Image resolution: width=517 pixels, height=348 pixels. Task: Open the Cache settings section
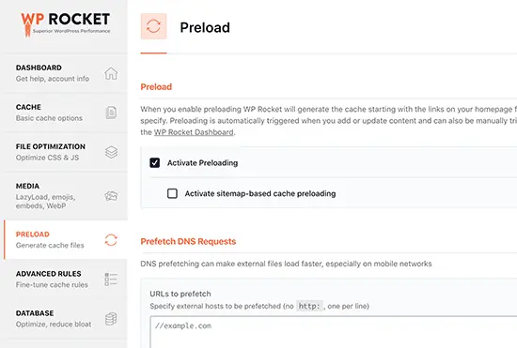click(x=66, y=113)
